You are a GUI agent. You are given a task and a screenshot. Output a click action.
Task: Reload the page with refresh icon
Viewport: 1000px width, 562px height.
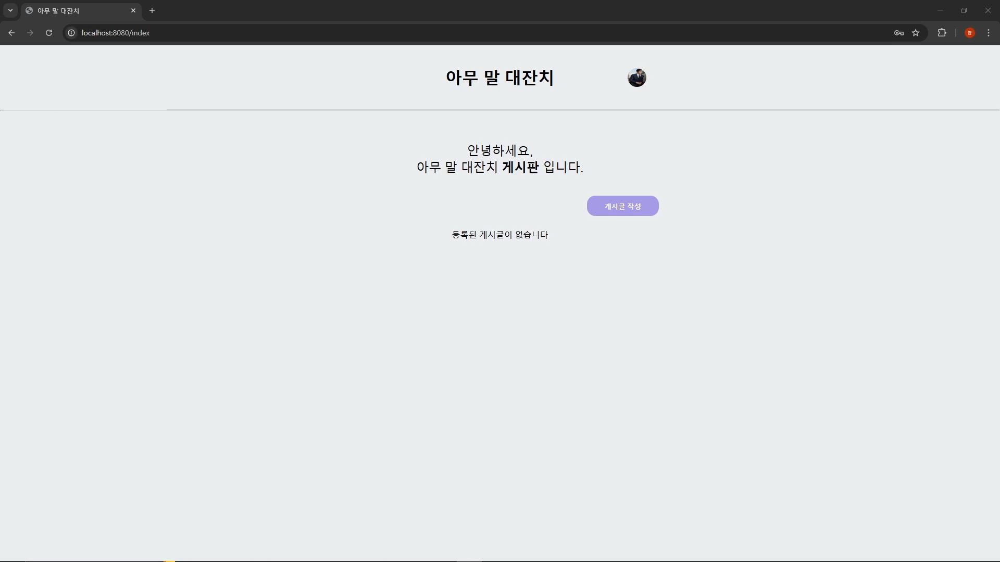click(49, 33)
